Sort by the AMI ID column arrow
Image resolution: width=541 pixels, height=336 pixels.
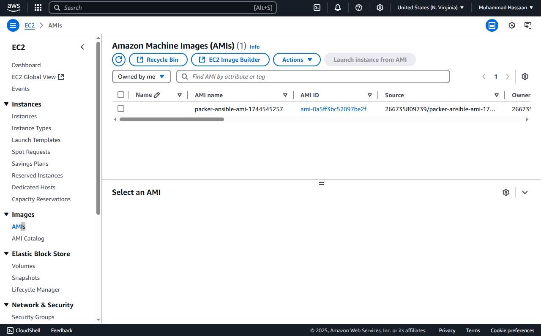tap(370, 95)
